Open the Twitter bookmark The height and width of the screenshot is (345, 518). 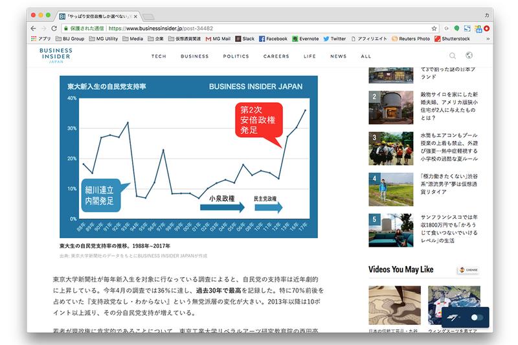point(335,39)
